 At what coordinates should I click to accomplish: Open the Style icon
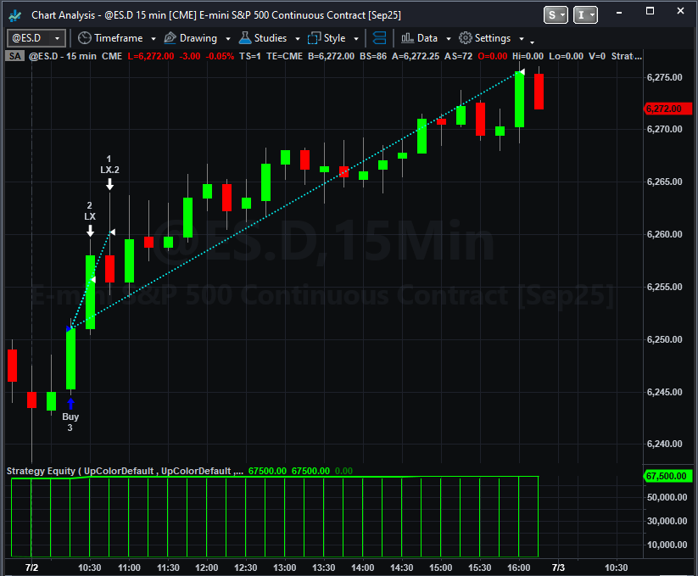click(x=315, y=38)
